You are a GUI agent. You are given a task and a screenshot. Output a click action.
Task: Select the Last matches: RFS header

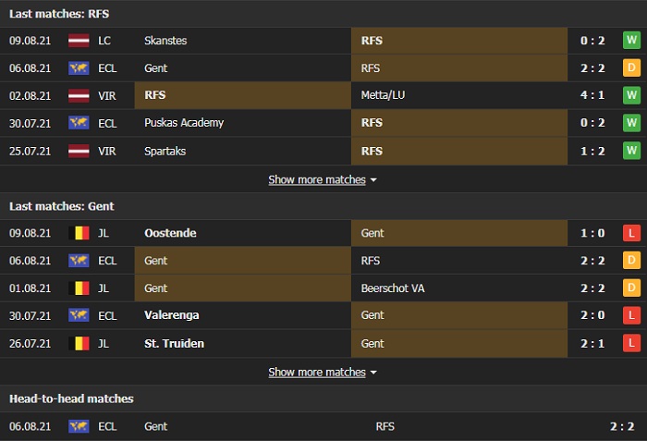point(61,13)
